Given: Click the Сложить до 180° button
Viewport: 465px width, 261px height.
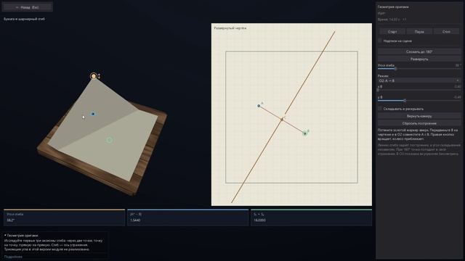Looking at the screenshot, I should point(419,51).
